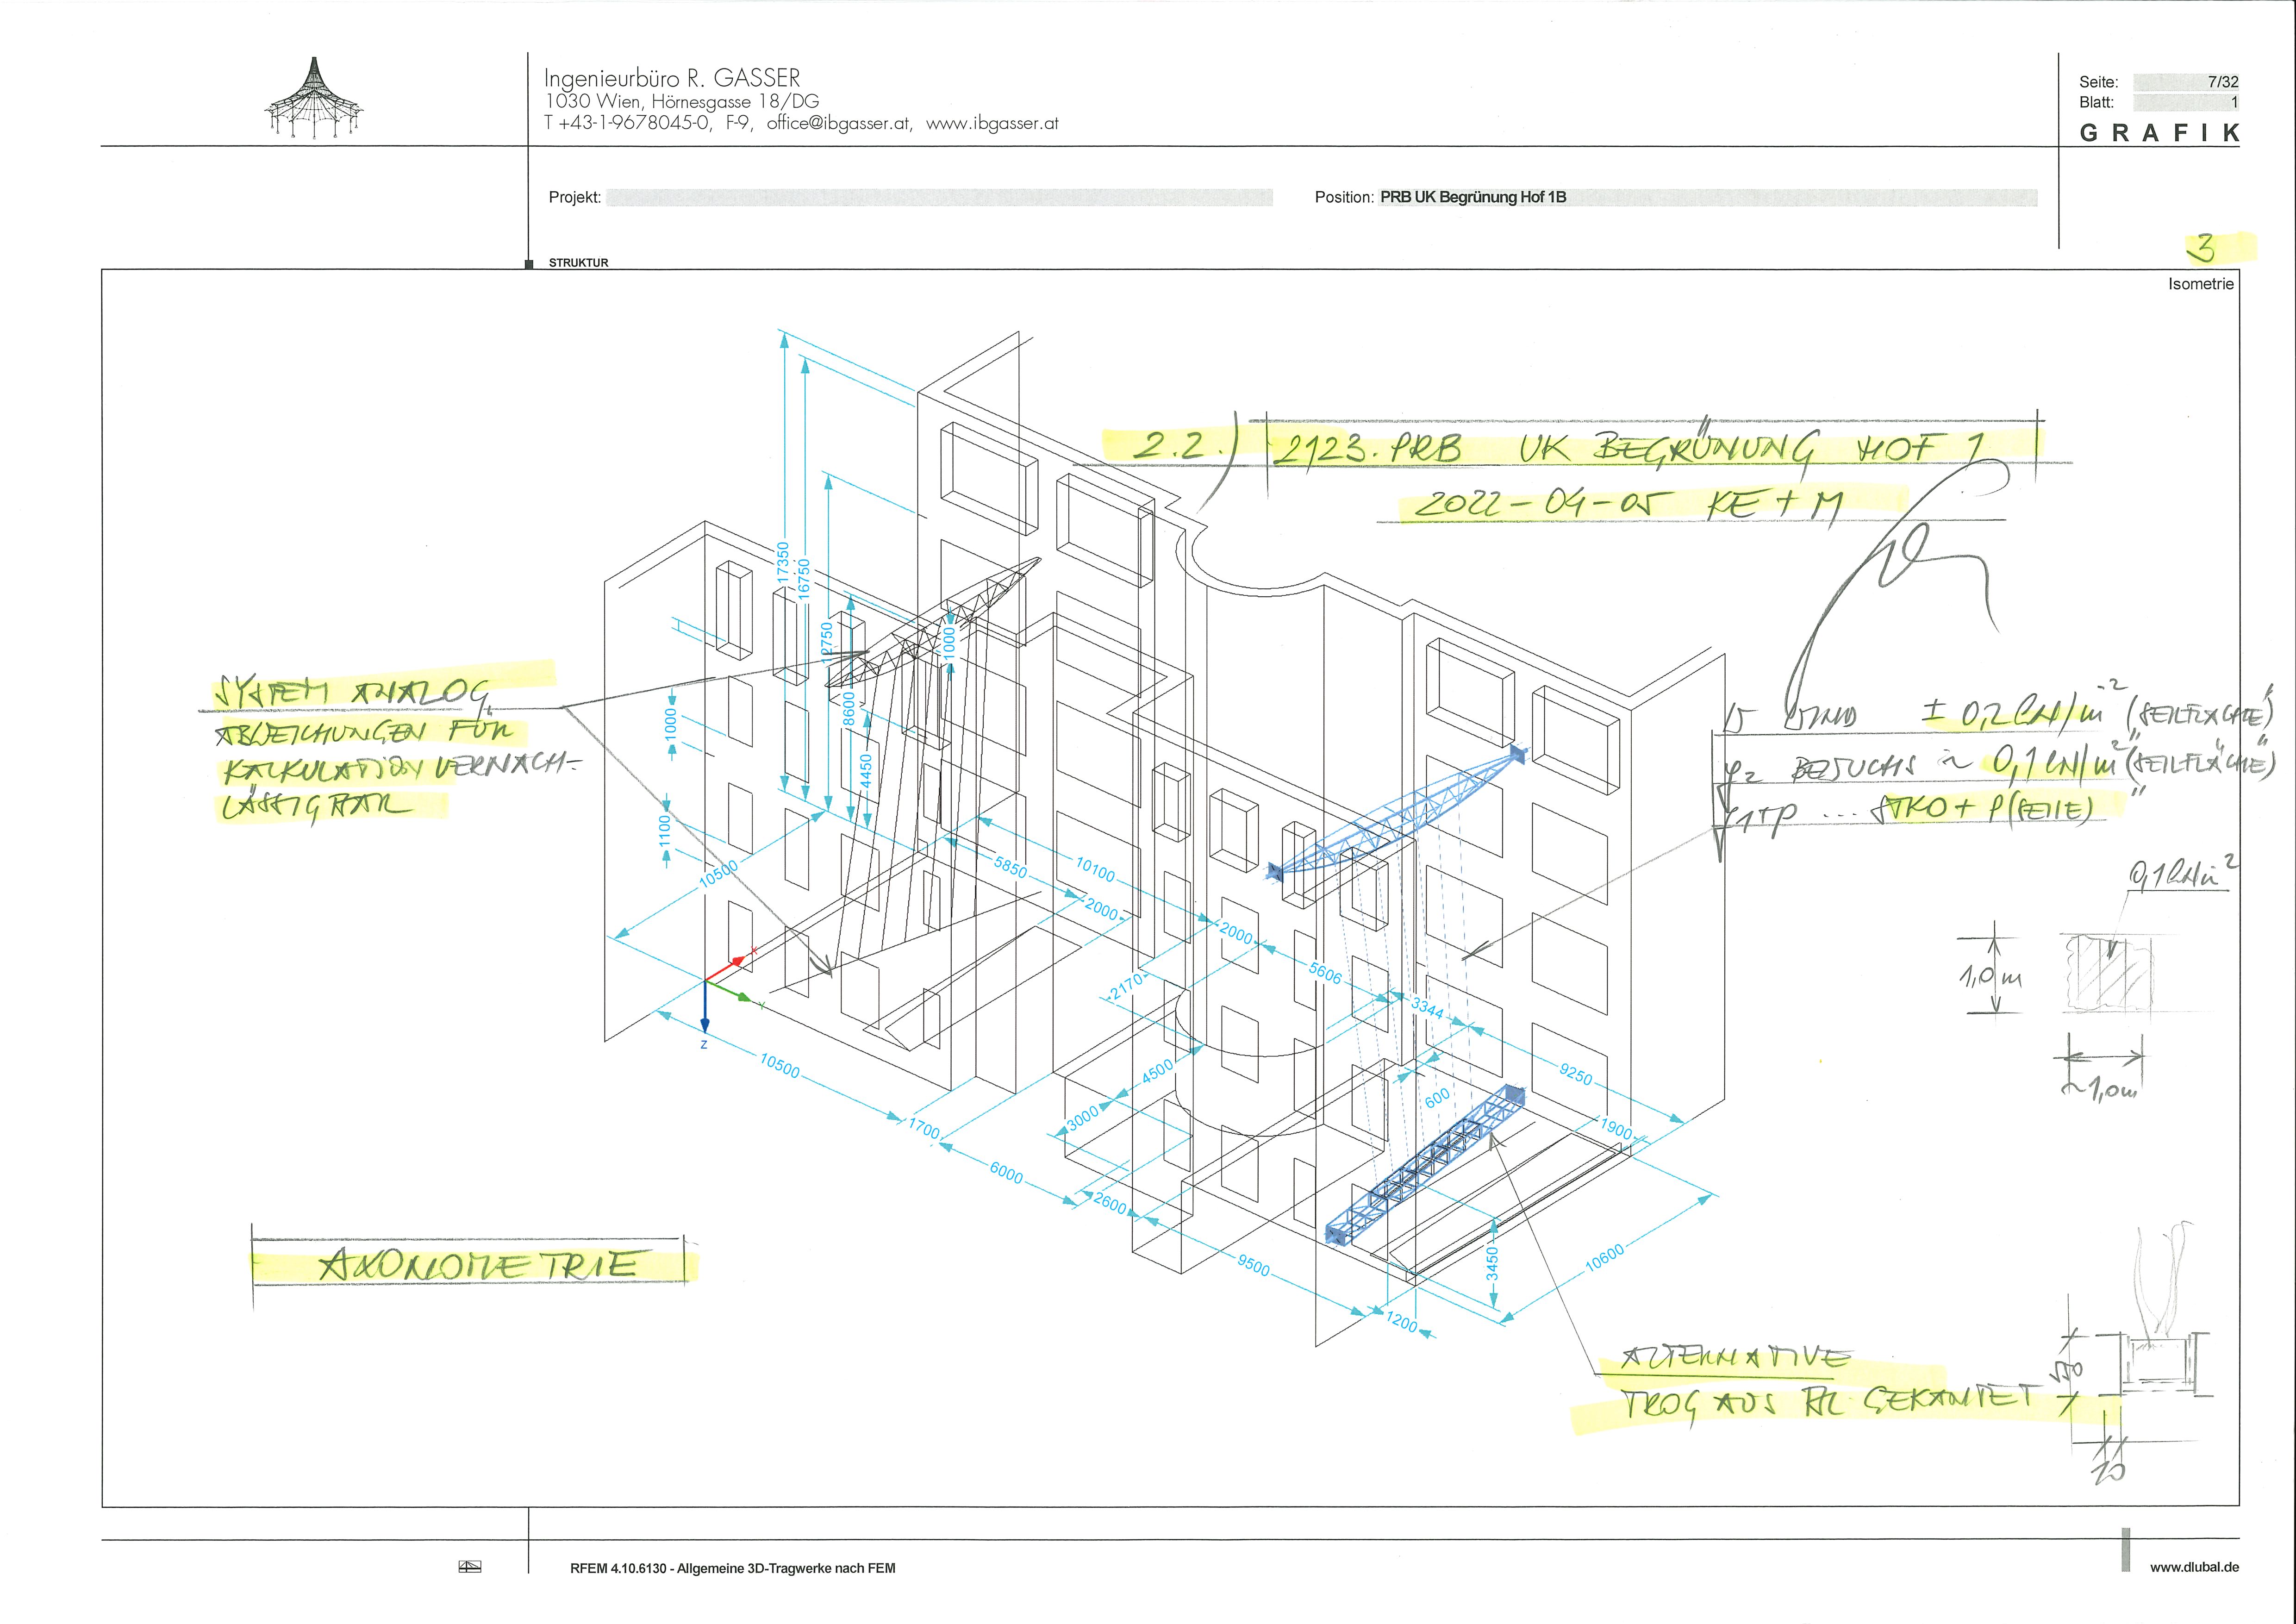Open the office@ibgasser.at email link
The image size is (2296, 1624).
(838, 124)
